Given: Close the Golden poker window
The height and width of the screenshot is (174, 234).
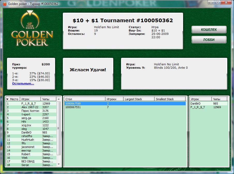Looking at the screenshot, I should pos(226,2).
